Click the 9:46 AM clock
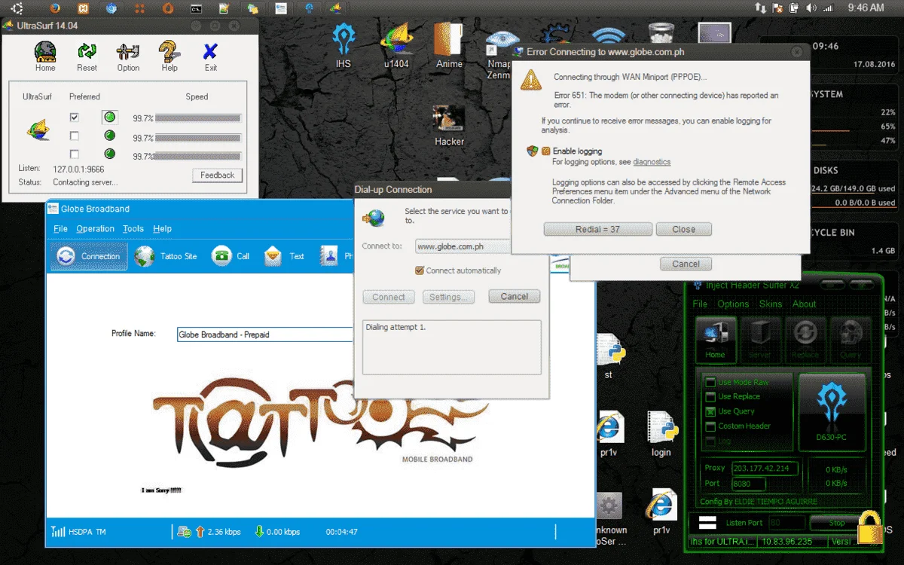 866,8
